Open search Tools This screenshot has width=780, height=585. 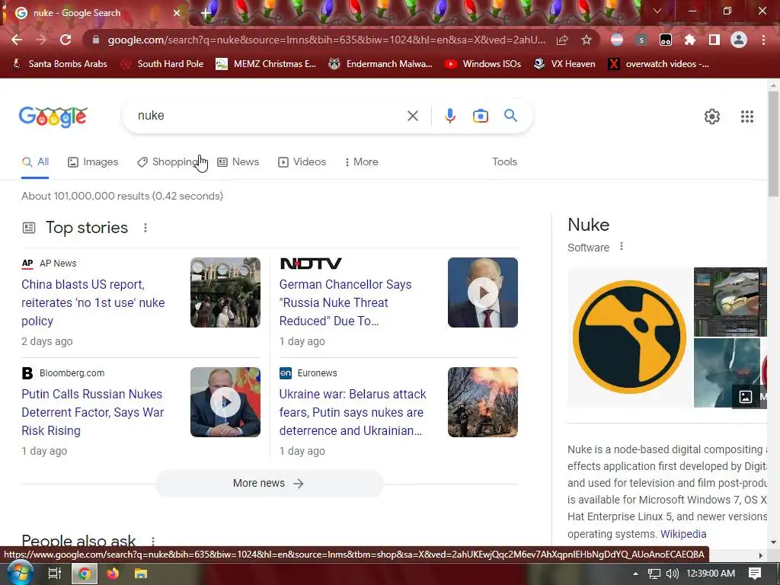point(504,161)
